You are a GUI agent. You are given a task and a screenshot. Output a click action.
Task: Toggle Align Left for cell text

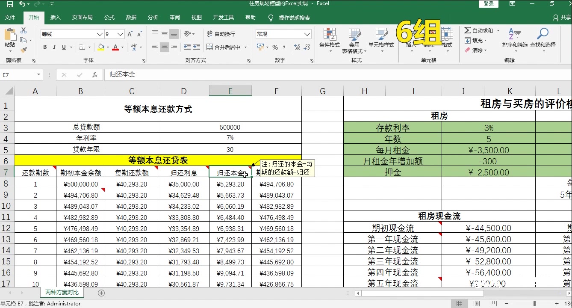pos(155,47)
